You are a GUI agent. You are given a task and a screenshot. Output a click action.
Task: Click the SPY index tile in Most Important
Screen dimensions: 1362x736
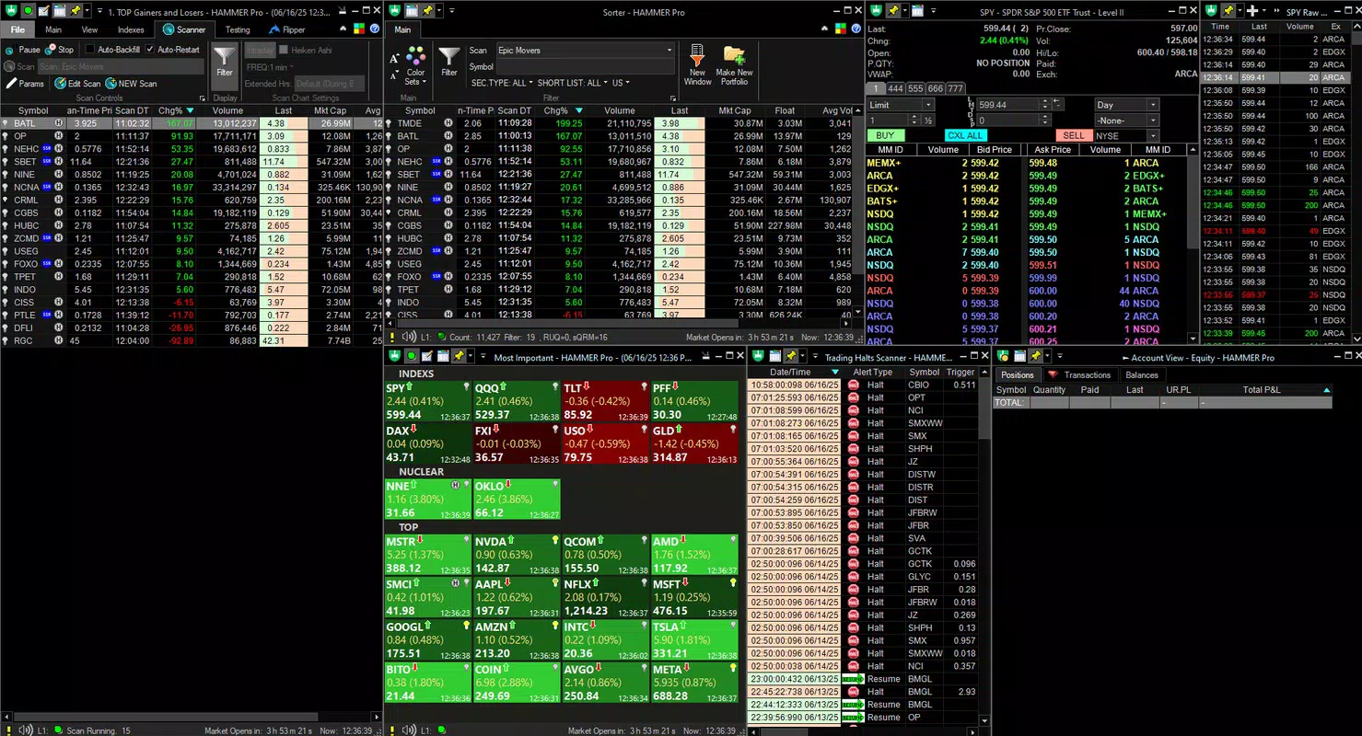coord(426,402)
